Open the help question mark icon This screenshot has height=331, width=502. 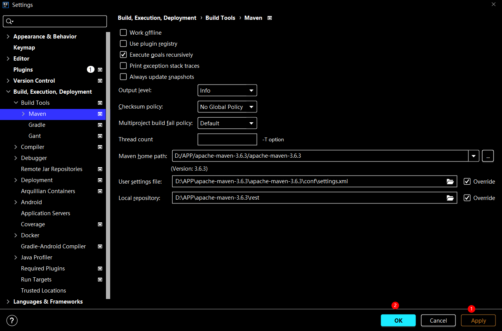point(12,321)
